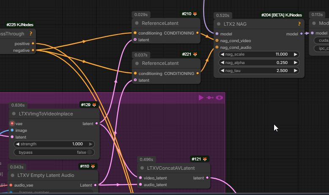Screen dimensions: 329x195
Task: Click the latent input socket on node #210
Action: point(135,40)
